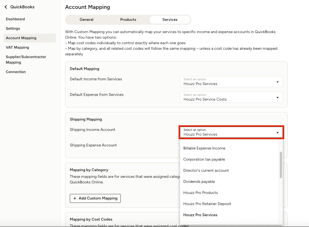This screenshot has height=227, width=309.
Task: Click the Mapping by Category heading
Action: pyautogui.click(x=89, y=170)
